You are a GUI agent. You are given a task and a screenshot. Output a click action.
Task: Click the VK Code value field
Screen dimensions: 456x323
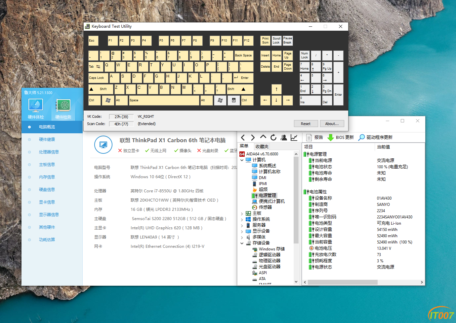121,116
